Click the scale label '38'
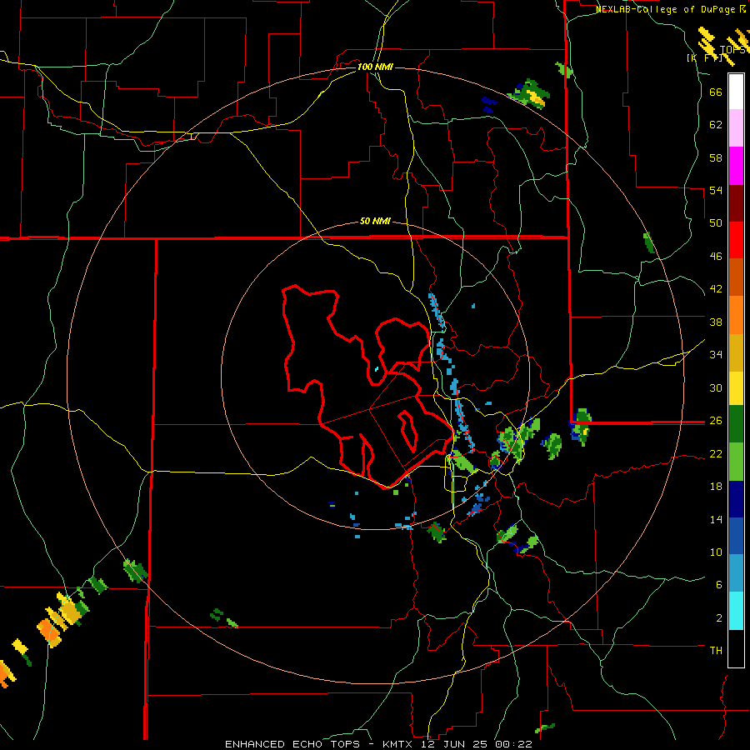This screenshot has width=750, height=750. pos(716,322)
